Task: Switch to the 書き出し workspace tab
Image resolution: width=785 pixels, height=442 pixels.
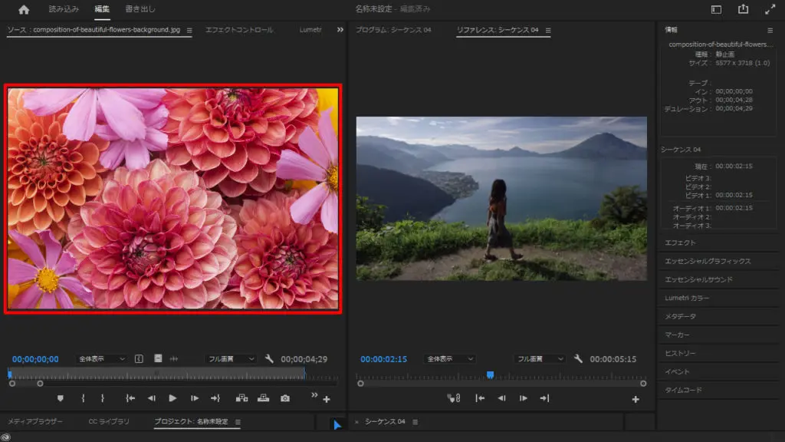Action: point(140,10)
